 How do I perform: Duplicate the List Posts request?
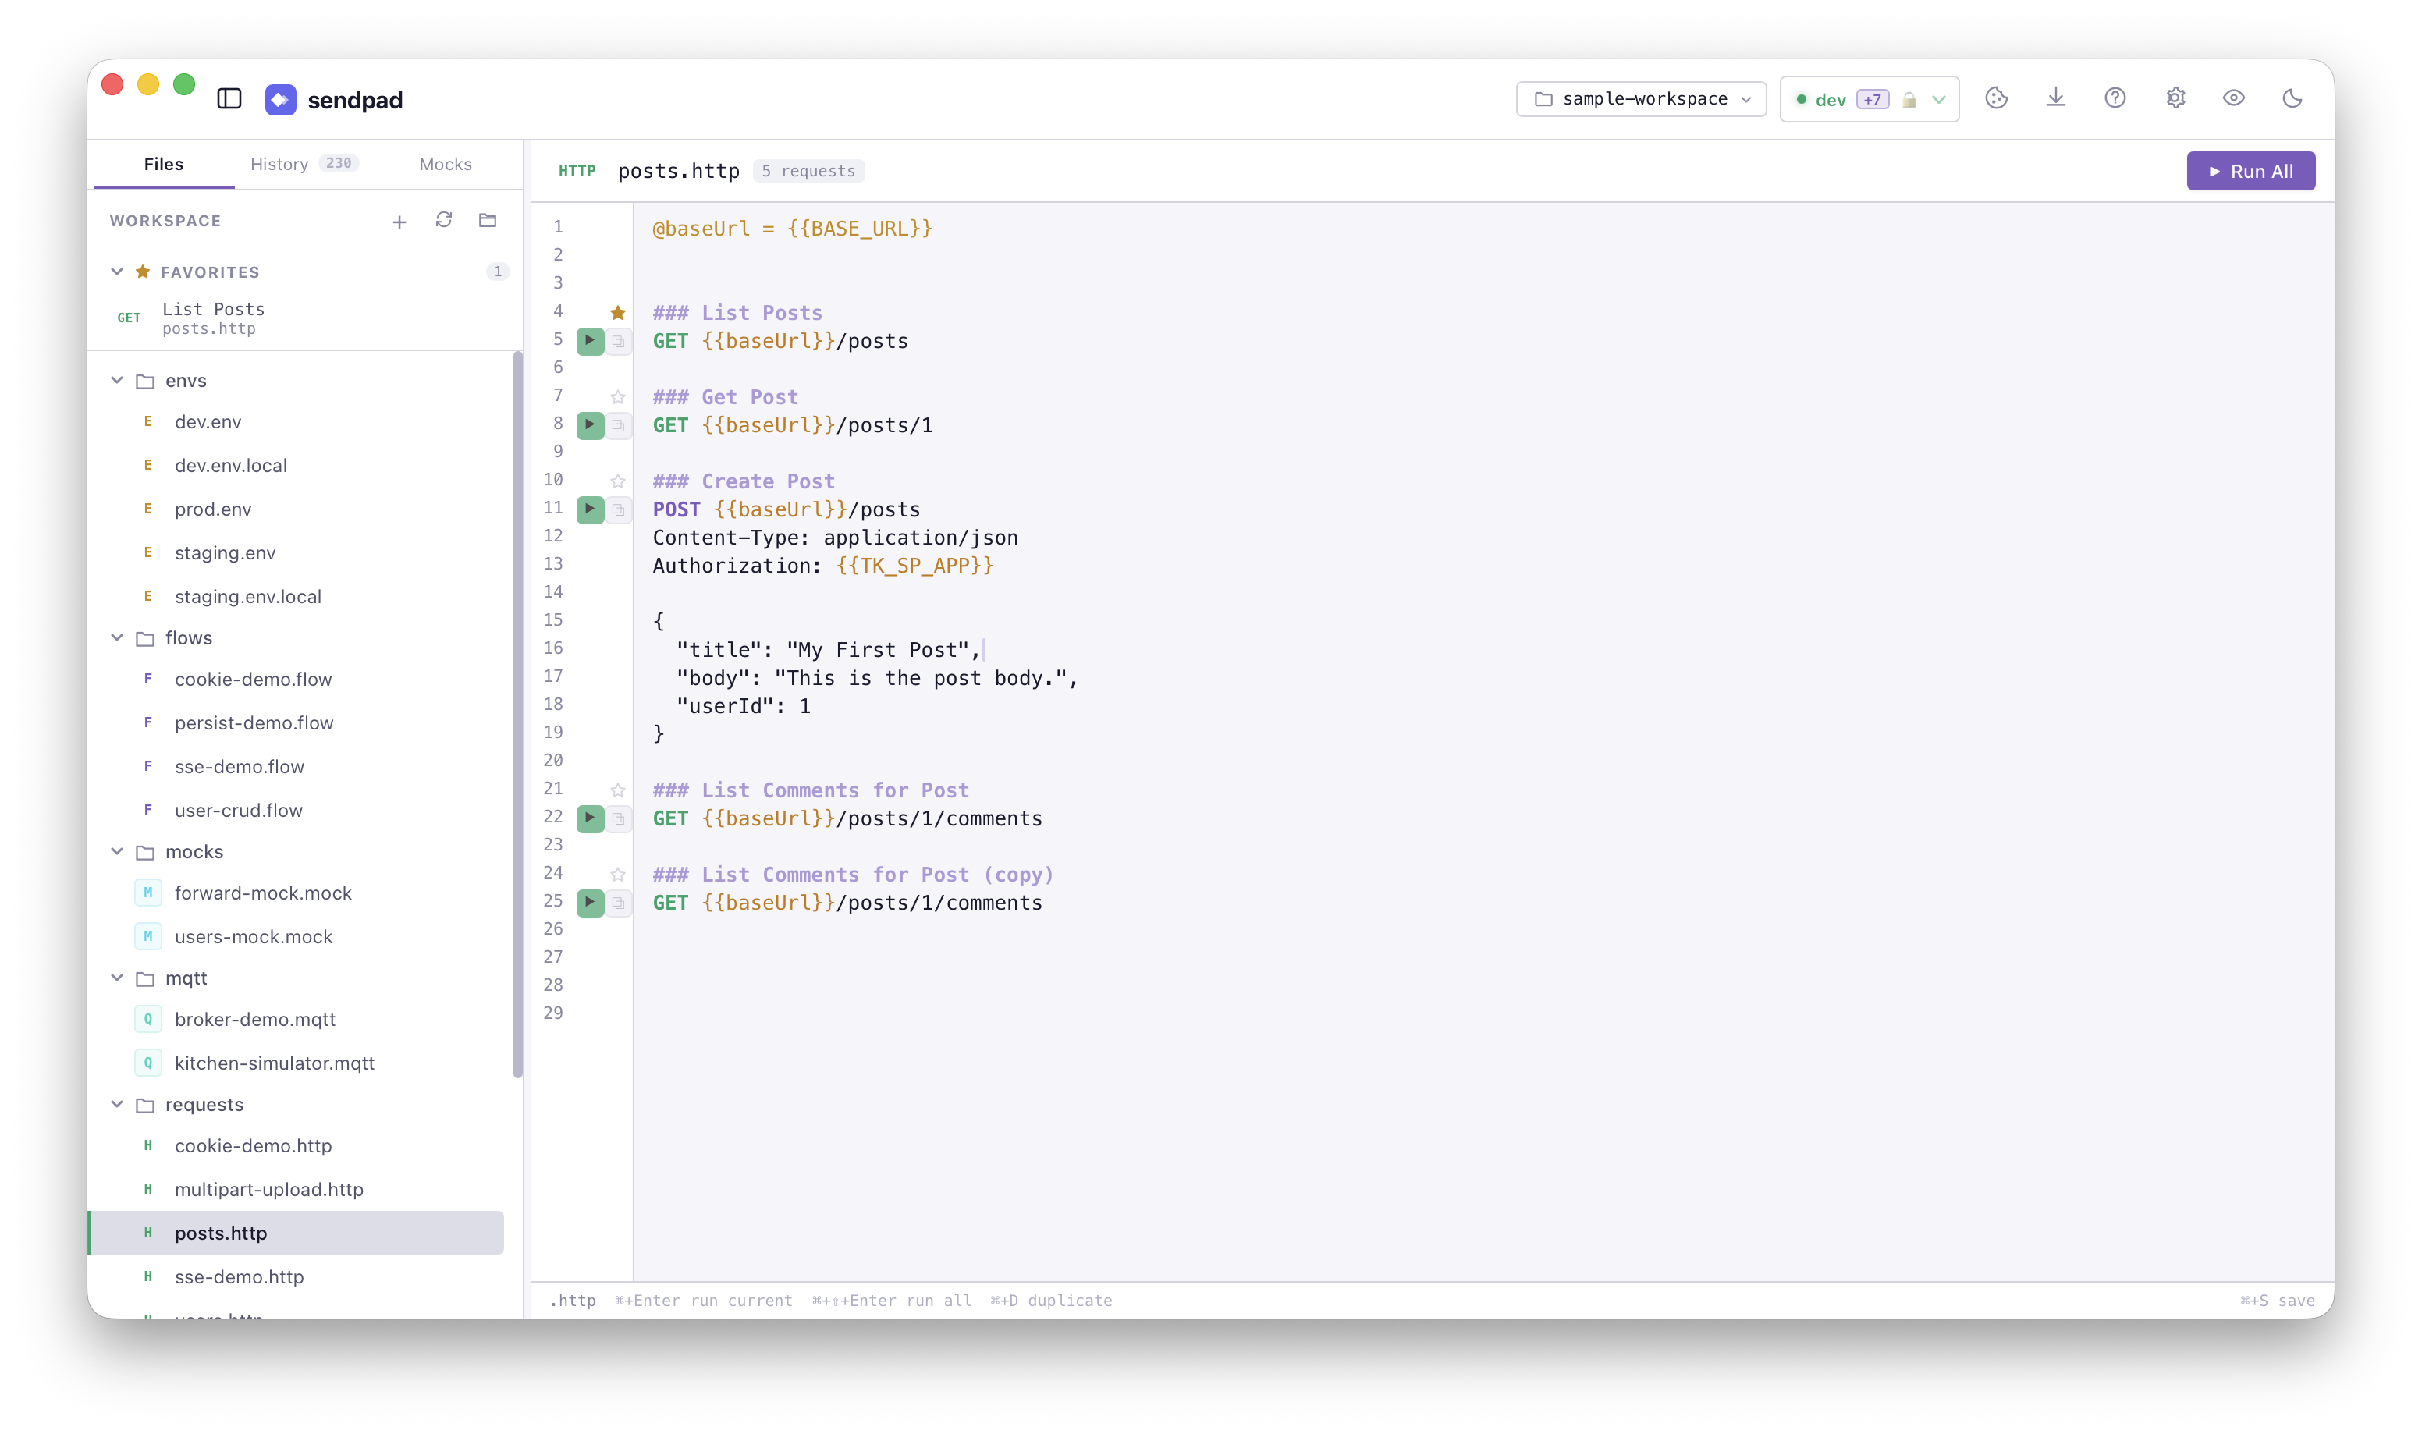click(618, 341)
